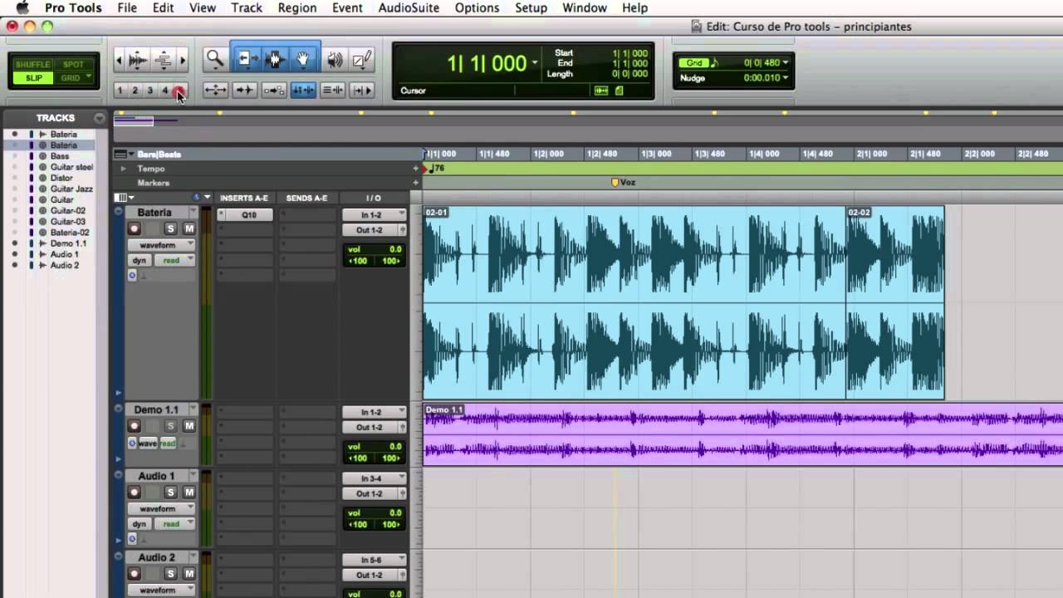This screenshot has width=1063, height=598.
Task: Open Audio 1 input In 3-4 selector
Action: coord(374,478)
